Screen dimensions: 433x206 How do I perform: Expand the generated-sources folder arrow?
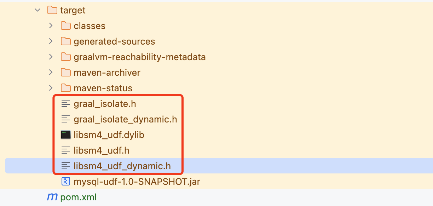(51, 41)
